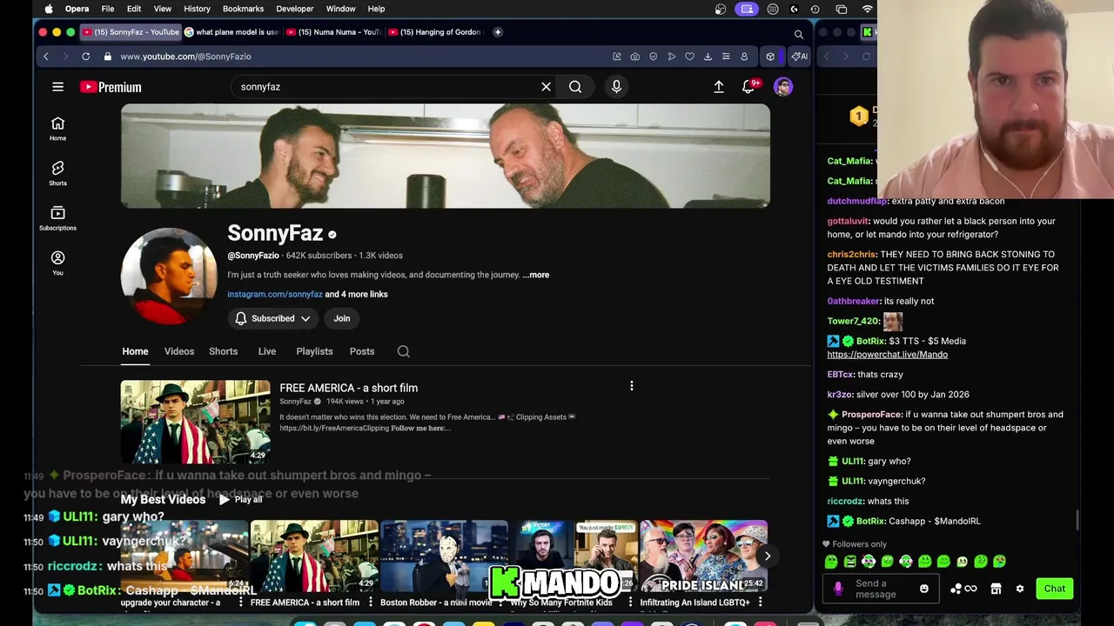The image size is (1114, 626).
Task: Reload the YouTube page in Opera
Action: [85, 57]
